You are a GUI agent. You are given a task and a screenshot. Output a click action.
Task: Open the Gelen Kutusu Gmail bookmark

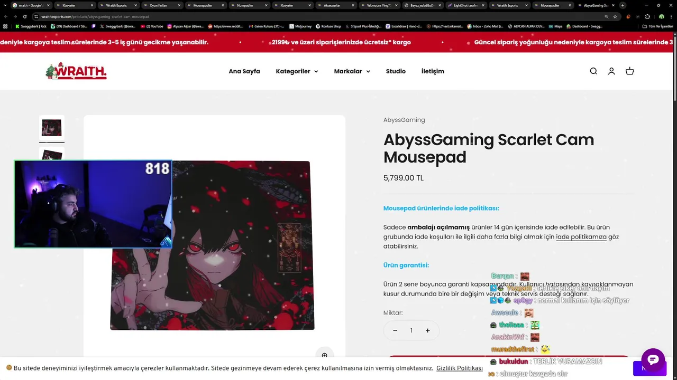tap(266, 26)
